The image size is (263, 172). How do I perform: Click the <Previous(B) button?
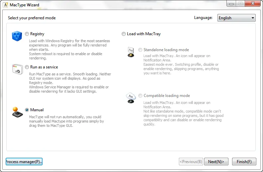tap(191, 162)
